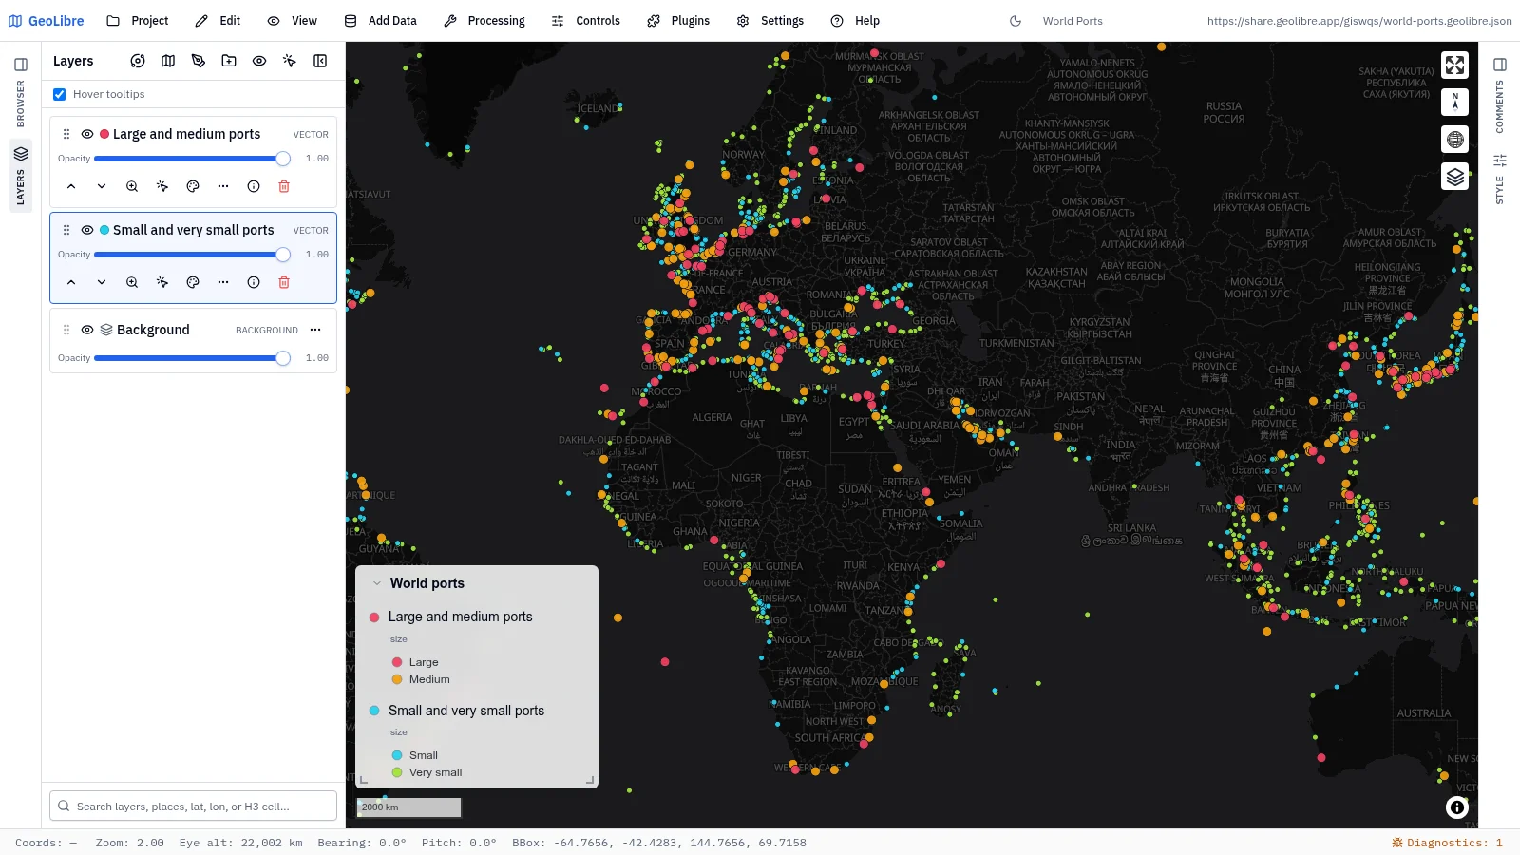Switch map globe projection button
Image resolution: width=1520 pixels, height=855 pixels.
point(1454,140)
